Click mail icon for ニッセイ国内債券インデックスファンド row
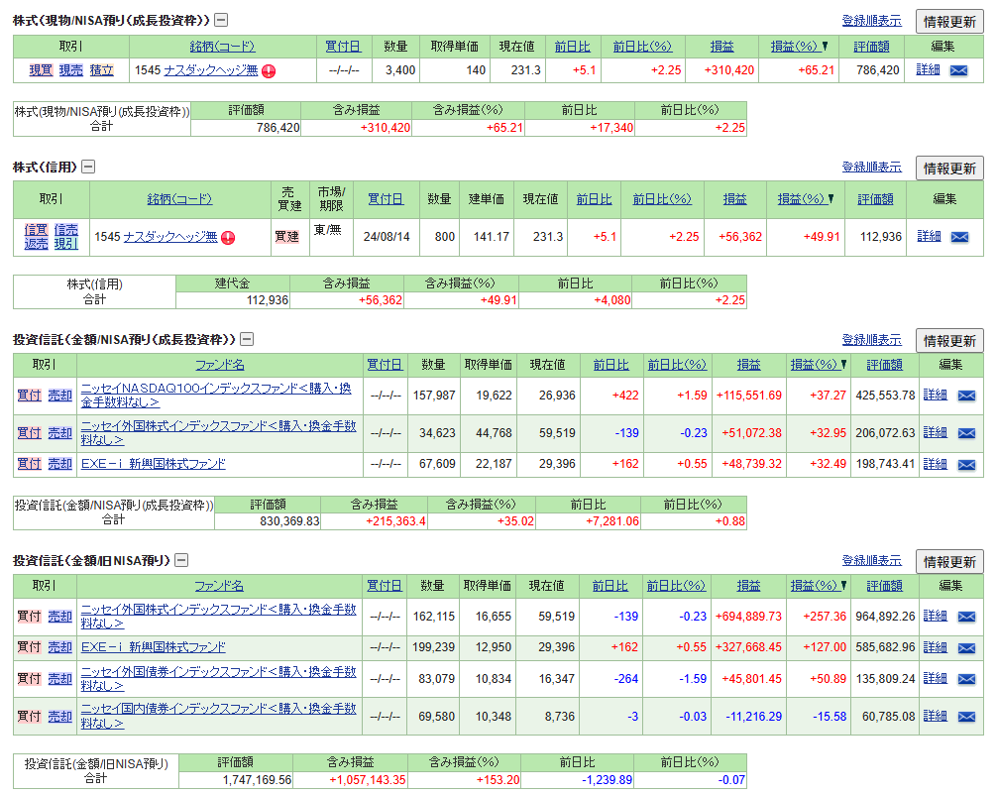 [966, 717]
